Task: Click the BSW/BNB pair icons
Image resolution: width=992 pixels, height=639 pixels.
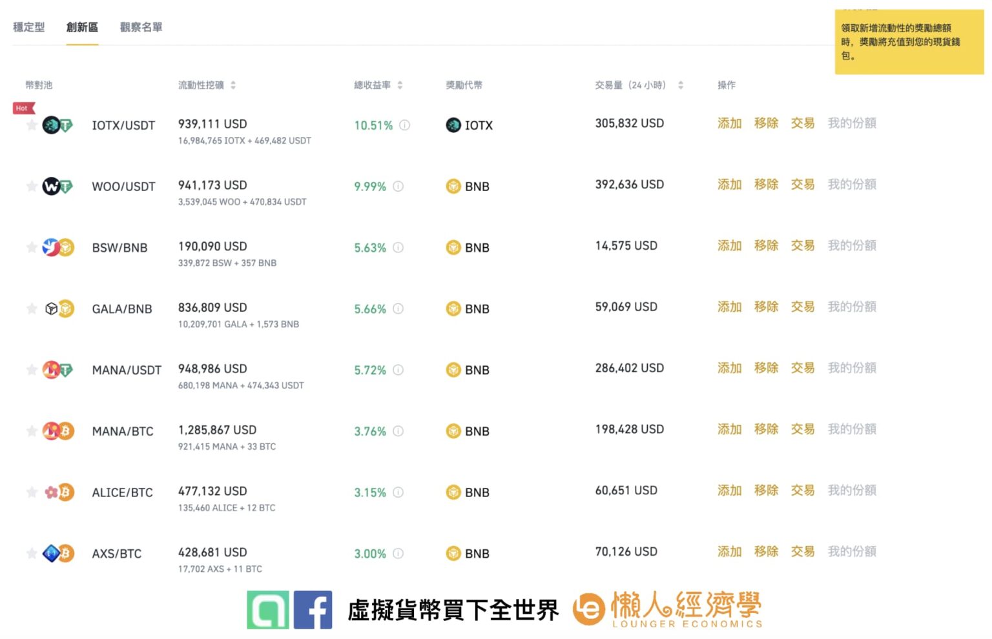Action: 57,247
